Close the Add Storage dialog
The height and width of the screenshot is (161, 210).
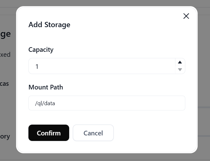click(x=186, y=16)
